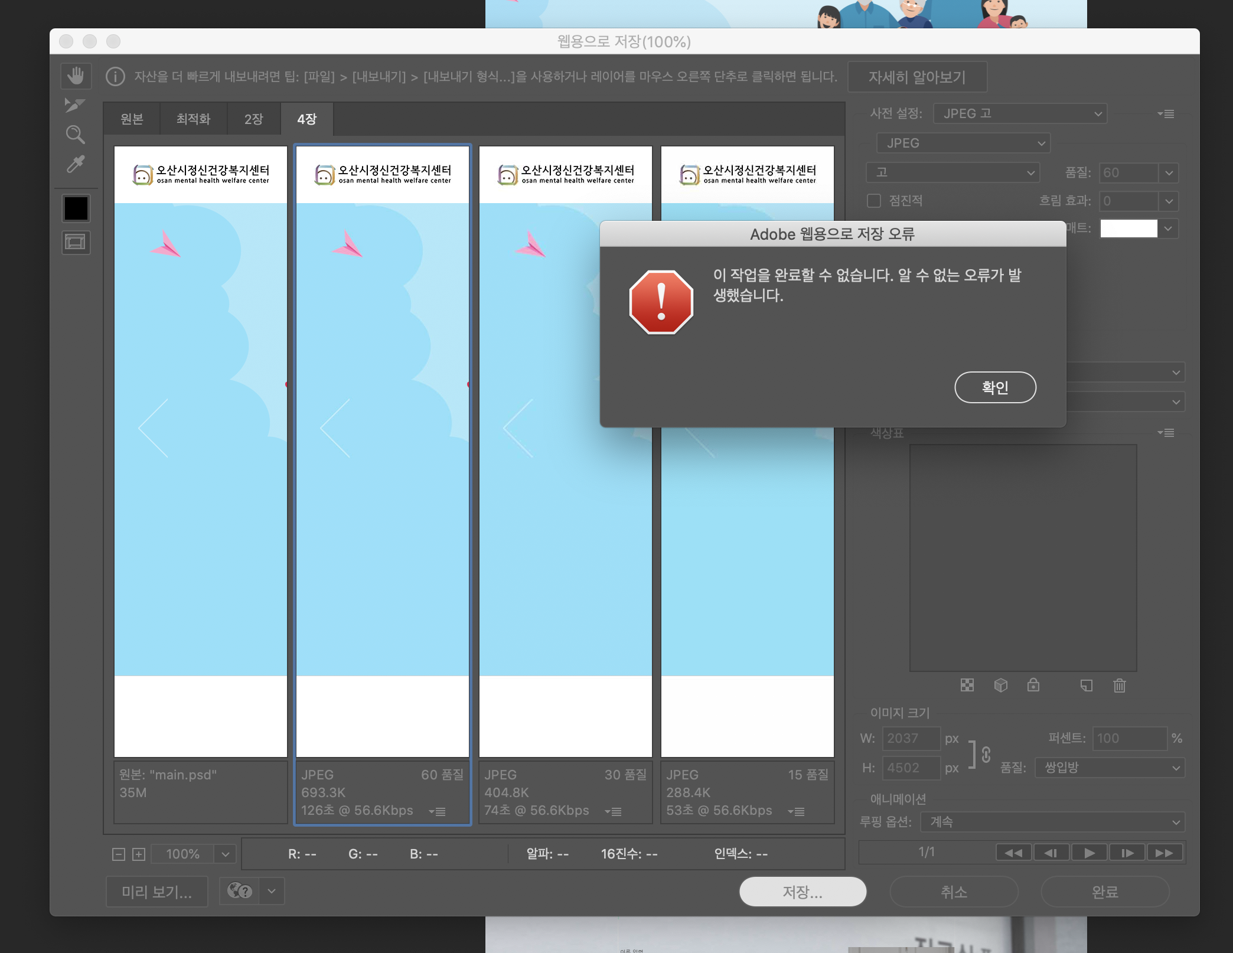
Task: Click the info tip icon
Action: click(x=115, y=77)
